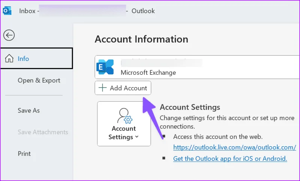Open the Open & Export menu
Image resolution: width=300 pixels, height=181 pixels.
pyautogui.click(x=39, y=80)
